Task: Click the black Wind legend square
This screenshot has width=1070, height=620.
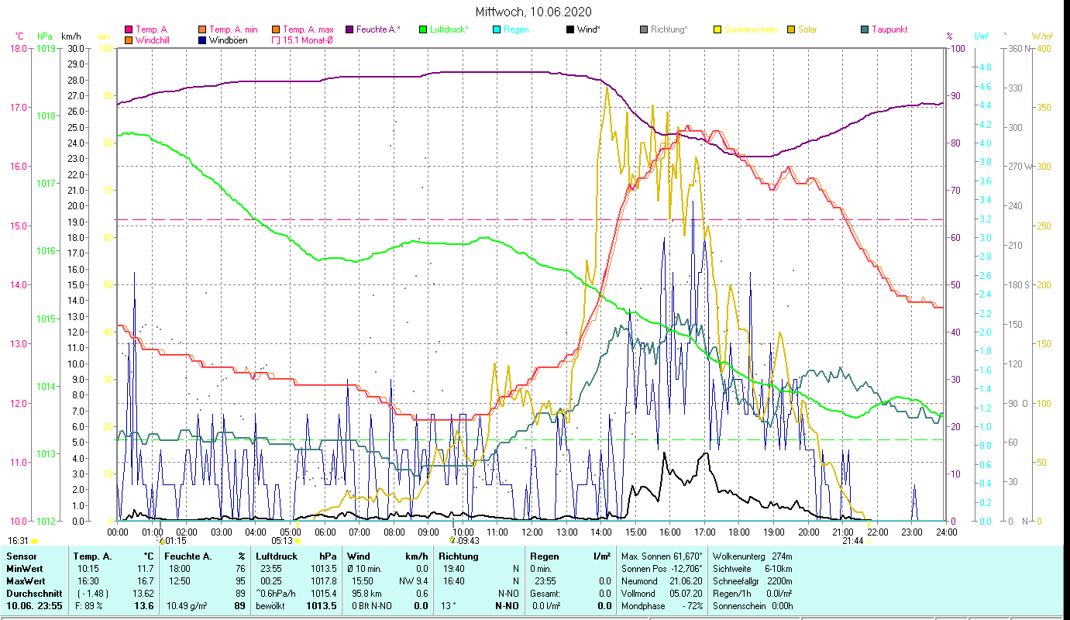Action: tap(570, 29)
